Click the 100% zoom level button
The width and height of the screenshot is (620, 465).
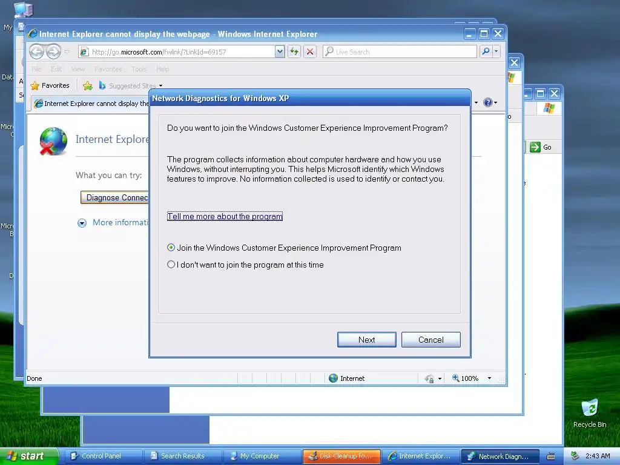[x=466, y=378]
